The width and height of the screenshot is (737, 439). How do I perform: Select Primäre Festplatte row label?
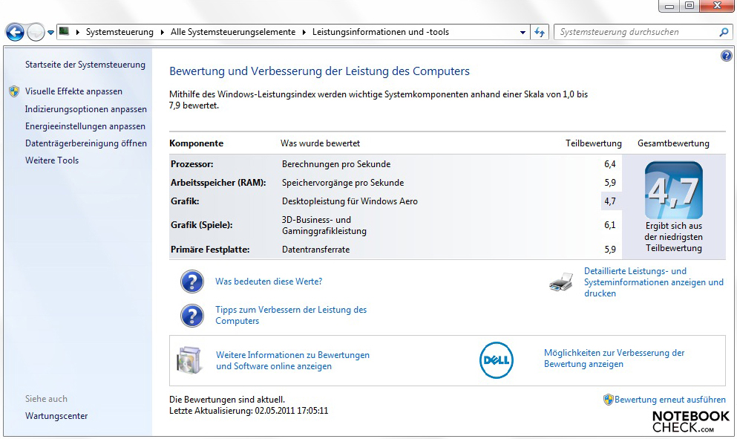point(210,250)
